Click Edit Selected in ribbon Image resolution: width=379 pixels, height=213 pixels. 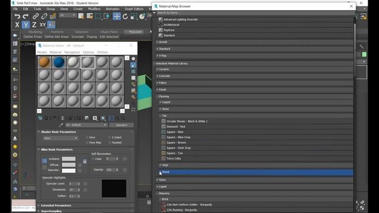pyautogui.click(x=109, y=37)
